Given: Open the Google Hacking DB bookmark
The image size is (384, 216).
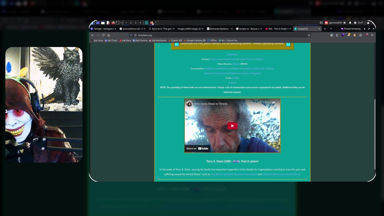Looking at the screenshot, I should point(195,40).
